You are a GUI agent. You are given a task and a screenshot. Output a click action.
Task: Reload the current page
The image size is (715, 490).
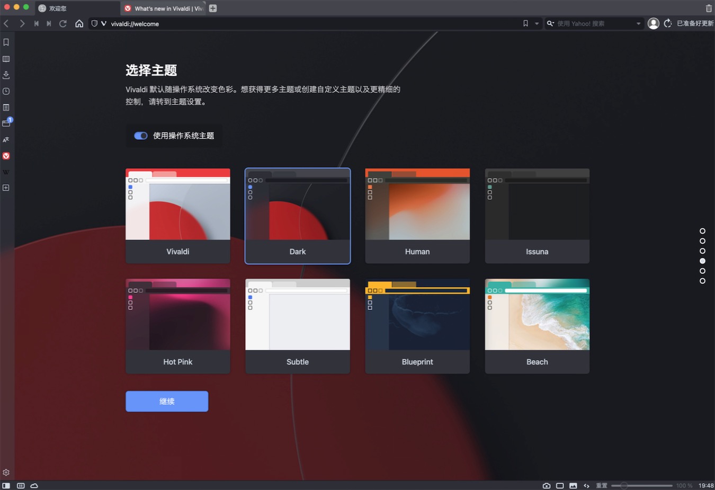63,23
